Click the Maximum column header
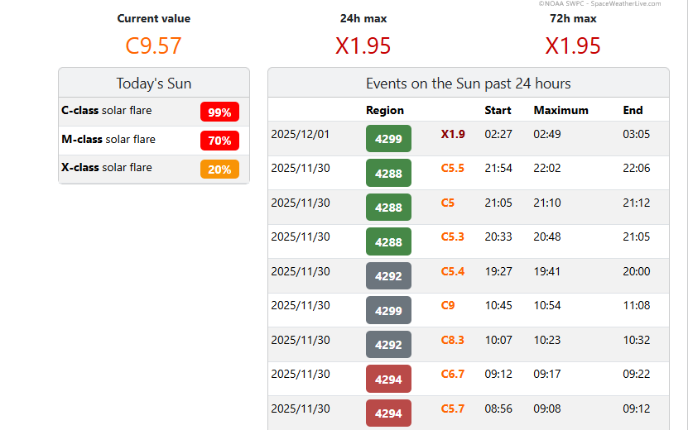 click(x=561, y=110)
